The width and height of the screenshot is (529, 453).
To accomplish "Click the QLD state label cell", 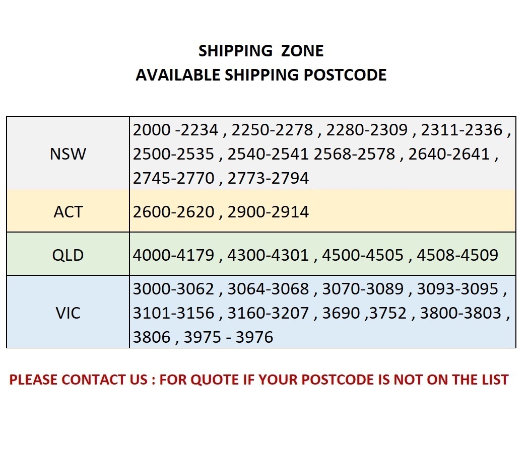I will point(68,255).
